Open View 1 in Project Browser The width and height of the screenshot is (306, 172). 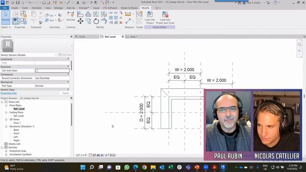click(x=17, y=123)
